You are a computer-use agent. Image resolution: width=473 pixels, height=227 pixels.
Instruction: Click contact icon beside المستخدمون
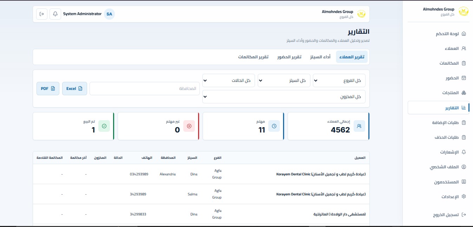[x=464, y=182]
